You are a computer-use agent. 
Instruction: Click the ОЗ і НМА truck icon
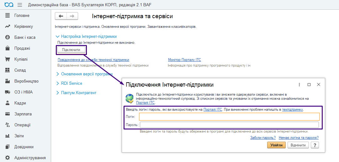click(x=8, y=92)
